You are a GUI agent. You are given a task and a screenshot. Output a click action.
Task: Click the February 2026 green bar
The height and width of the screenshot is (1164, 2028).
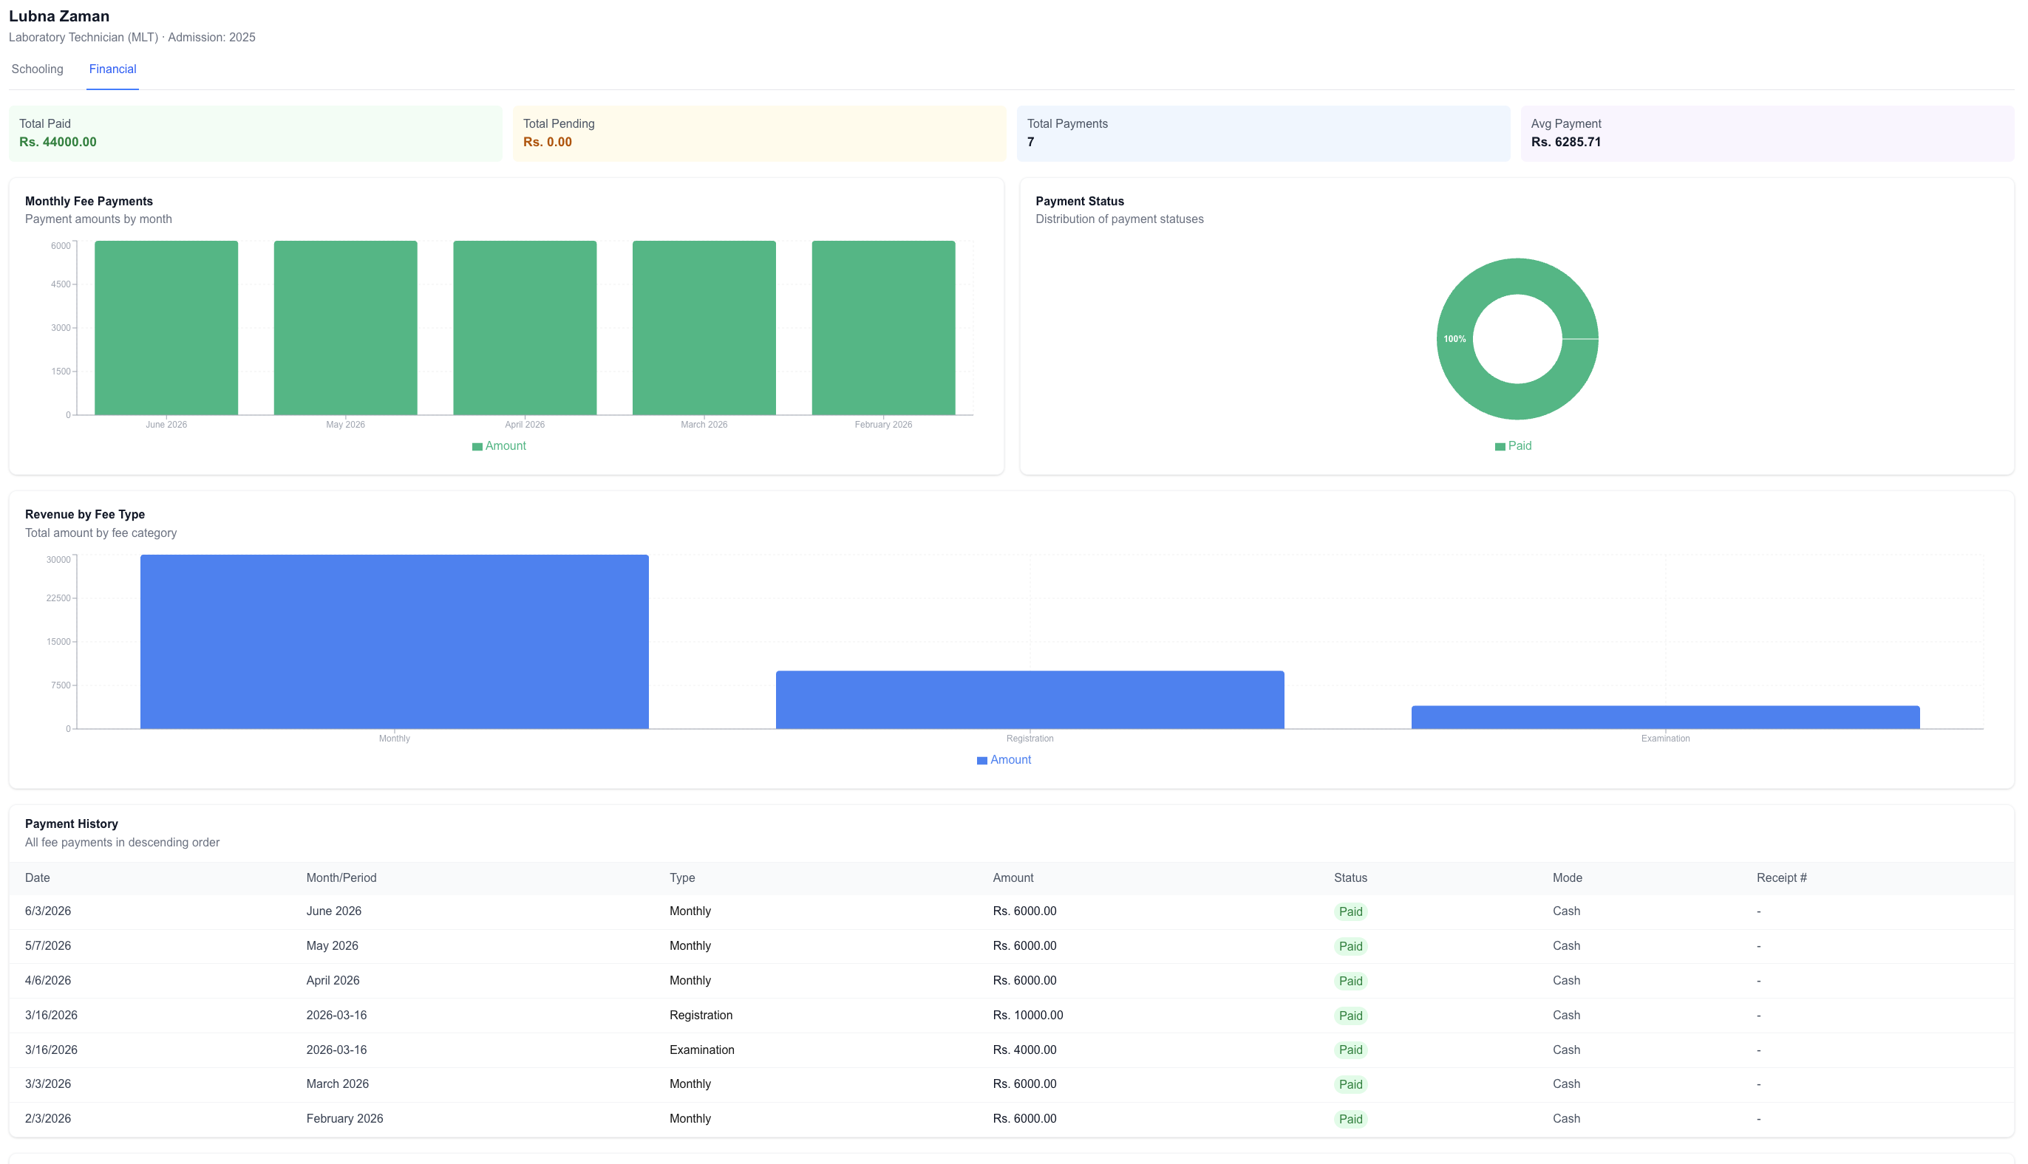[883, 328]
